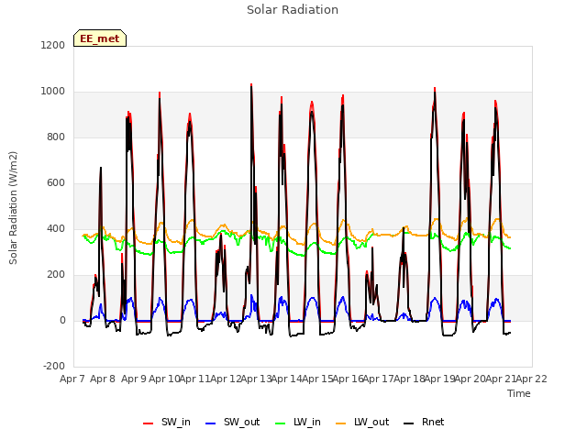Click the Time x-axis label

point(519,393)
